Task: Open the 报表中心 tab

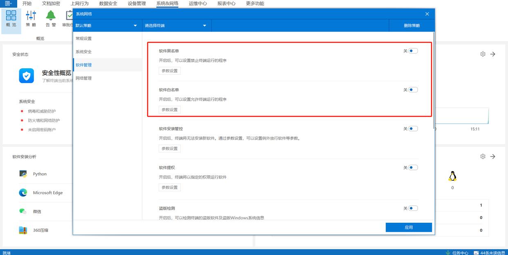Action: click(x=226, y=3)
